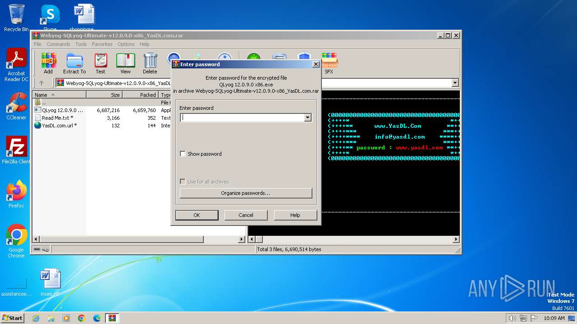Screen dimensions: 577x324
Task: Select the Google Chrome desktop icon
Action: pyautogui.click(x=16, y=241)
